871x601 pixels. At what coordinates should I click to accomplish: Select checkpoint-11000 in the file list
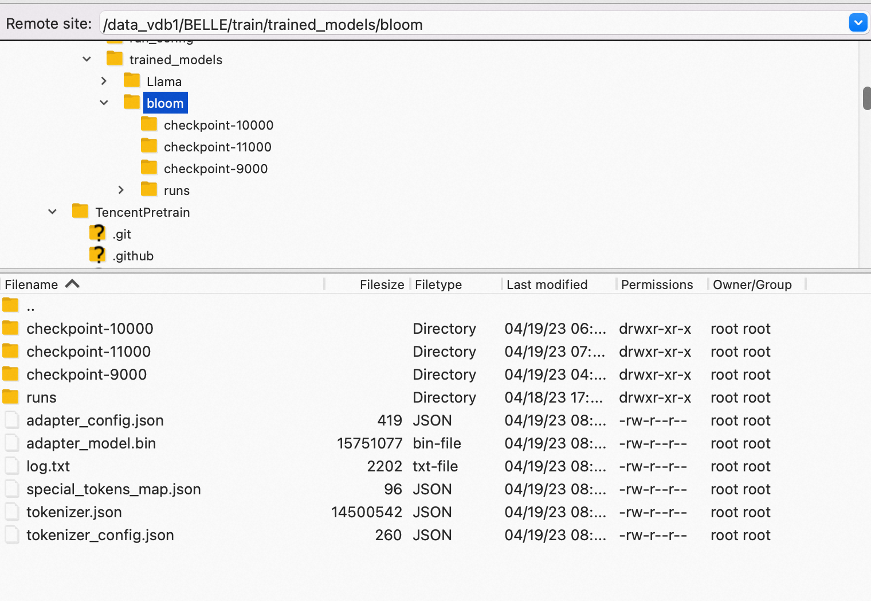point(89,351)
